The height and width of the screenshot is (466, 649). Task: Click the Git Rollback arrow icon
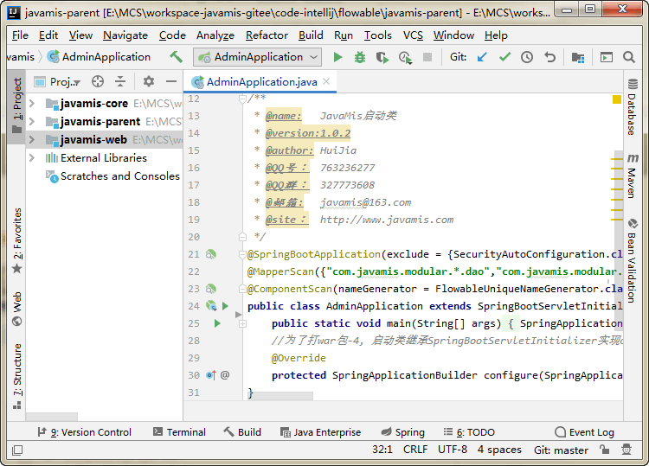click(x=549, y=57)
